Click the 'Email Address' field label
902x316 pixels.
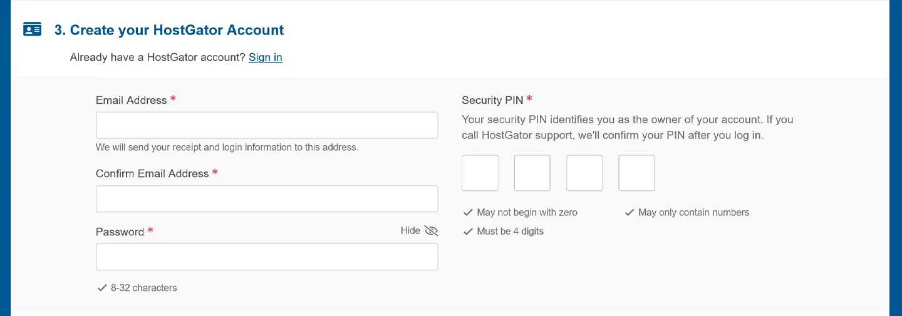(x=132, y=100)
